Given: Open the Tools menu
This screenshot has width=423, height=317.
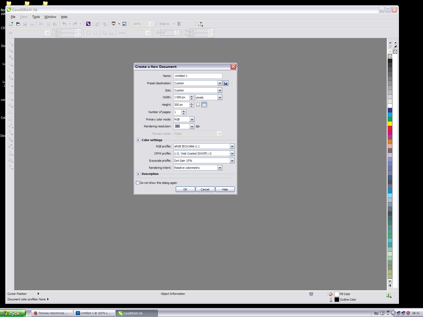Looking at the screenshot, I should [36, 17].
